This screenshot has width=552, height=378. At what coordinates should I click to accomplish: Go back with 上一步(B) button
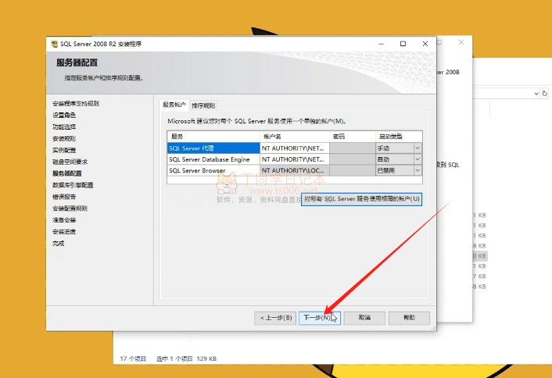276,318
